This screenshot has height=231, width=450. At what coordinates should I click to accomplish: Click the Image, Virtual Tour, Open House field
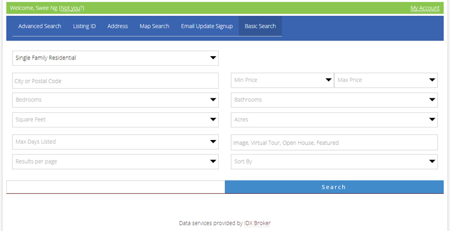coord(334,143)
